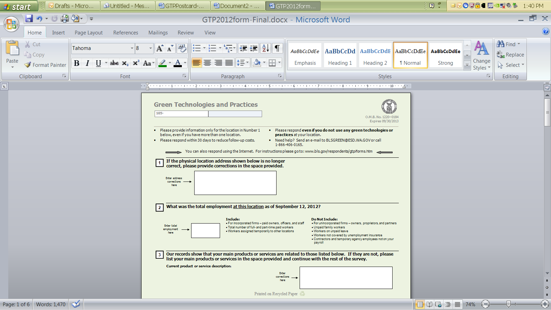Click the zoom slider handle
Screen dimensions: 551x310
tap(509, 304)
